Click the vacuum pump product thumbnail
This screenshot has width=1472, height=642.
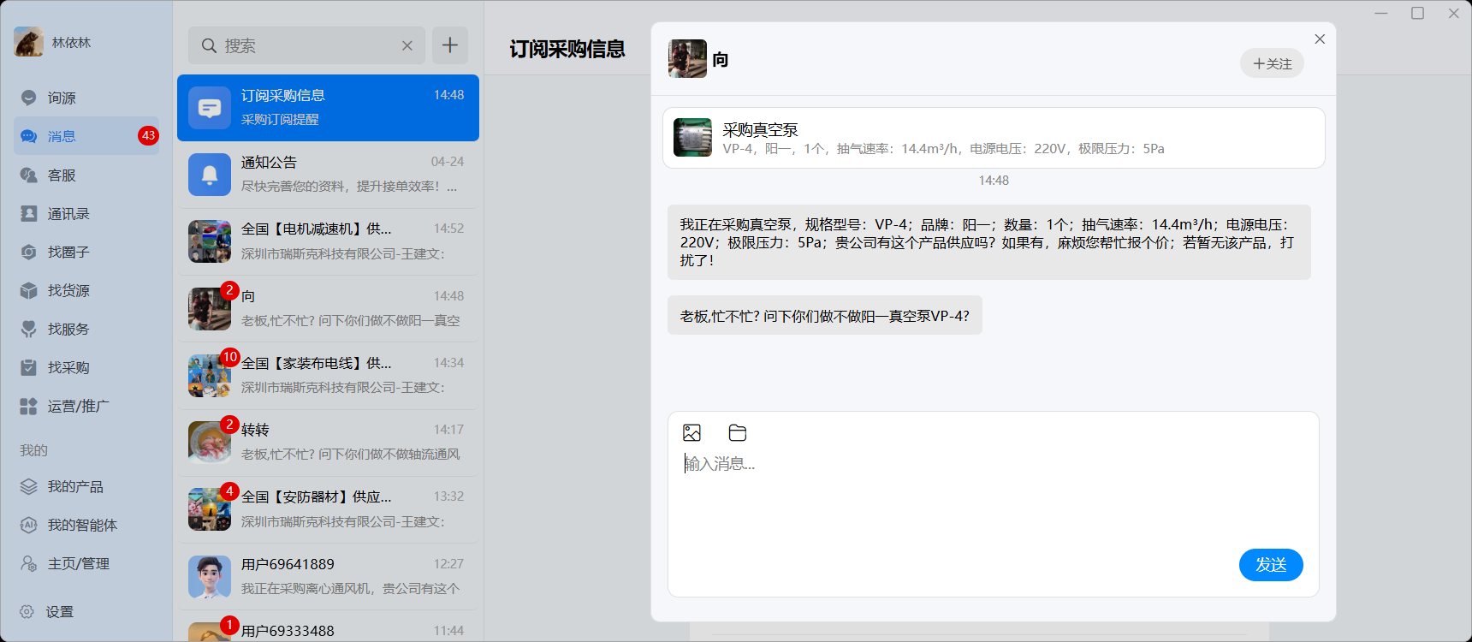click(x=692, y=138)
